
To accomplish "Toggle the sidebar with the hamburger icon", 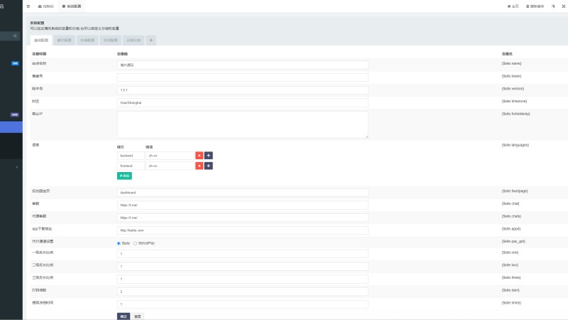I will 28,6.
